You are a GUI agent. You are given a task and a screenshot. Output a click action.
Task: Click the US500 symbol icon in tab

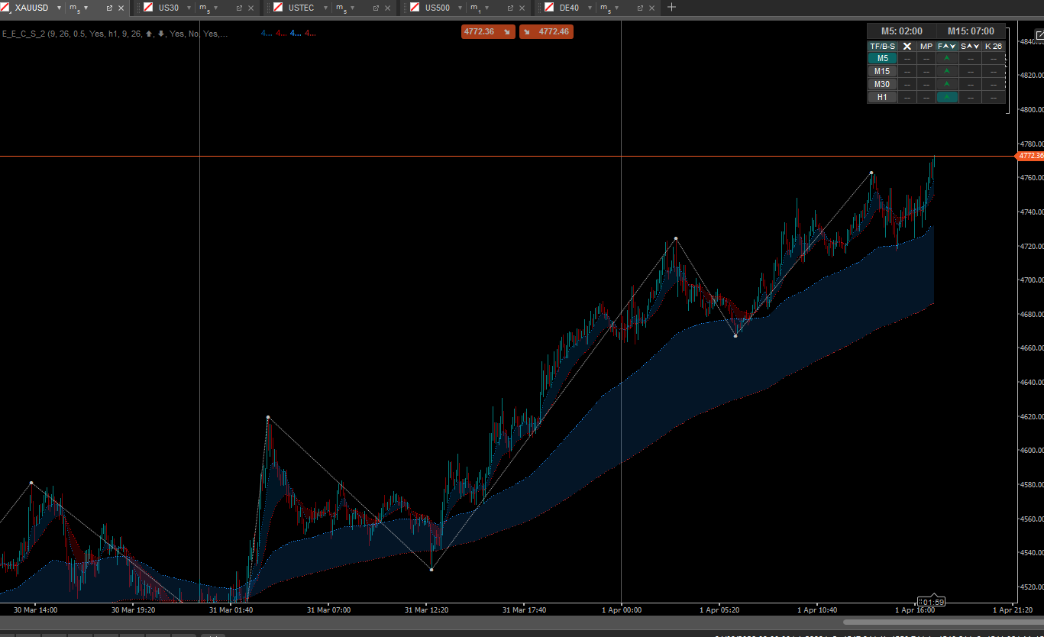click(x=415, y=8)
